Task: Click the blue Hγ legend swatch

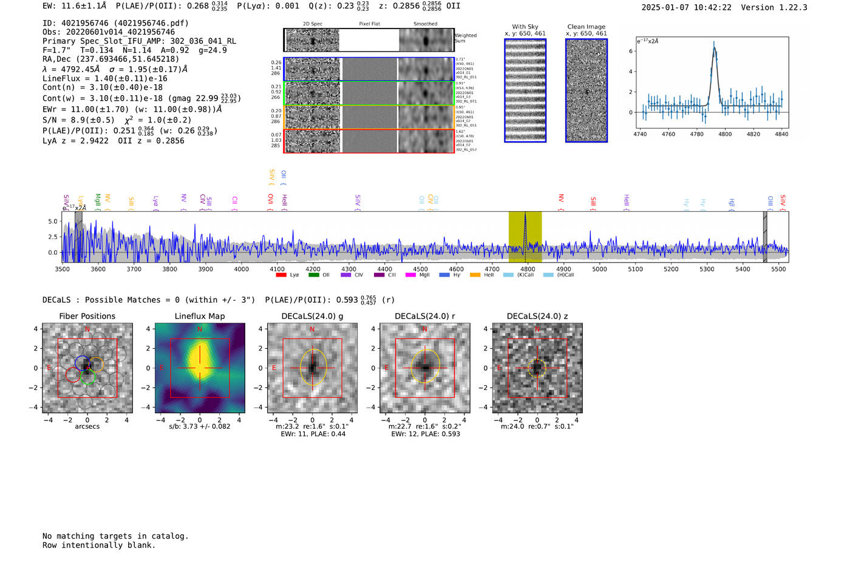Action: pos(444,275)
